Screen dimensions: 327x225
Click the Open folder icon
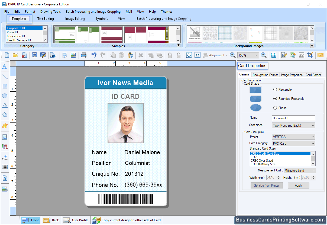(16, 55)
